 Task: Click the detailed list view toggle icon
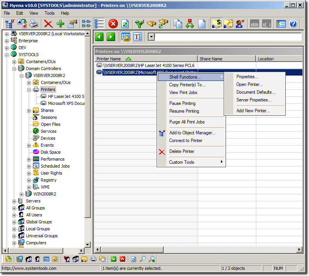(x=99, y=24)
